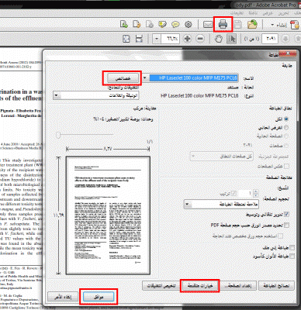301x310 pixels.
Task: Toggle auto-rotate and center checkbox
Action: (286, 214)
